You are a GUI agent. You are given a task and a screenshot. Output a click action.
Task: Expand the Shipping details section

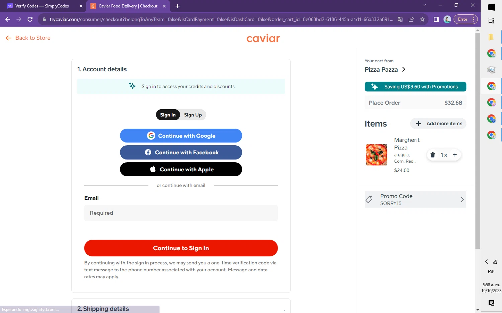[x=181, y=309]
